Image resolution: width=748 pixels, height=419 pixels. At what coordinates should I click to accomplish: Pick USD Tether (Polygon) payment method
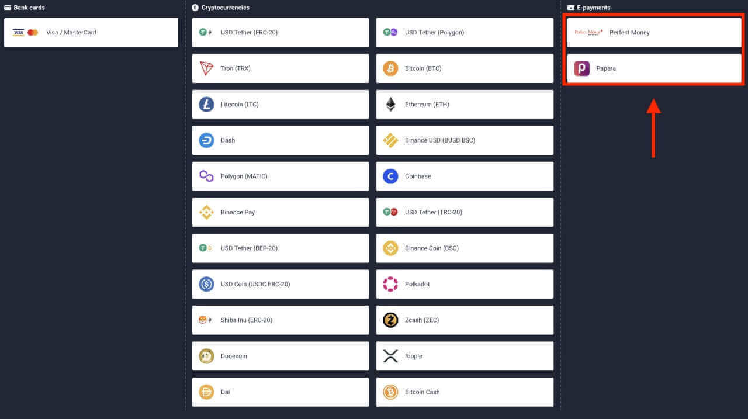point(464,33)
